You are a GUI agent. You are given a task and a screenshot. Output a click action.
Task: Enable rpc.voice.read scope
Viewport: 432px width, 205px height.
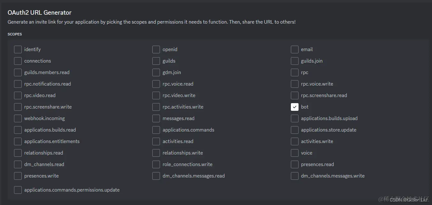(x=156, y=84)
